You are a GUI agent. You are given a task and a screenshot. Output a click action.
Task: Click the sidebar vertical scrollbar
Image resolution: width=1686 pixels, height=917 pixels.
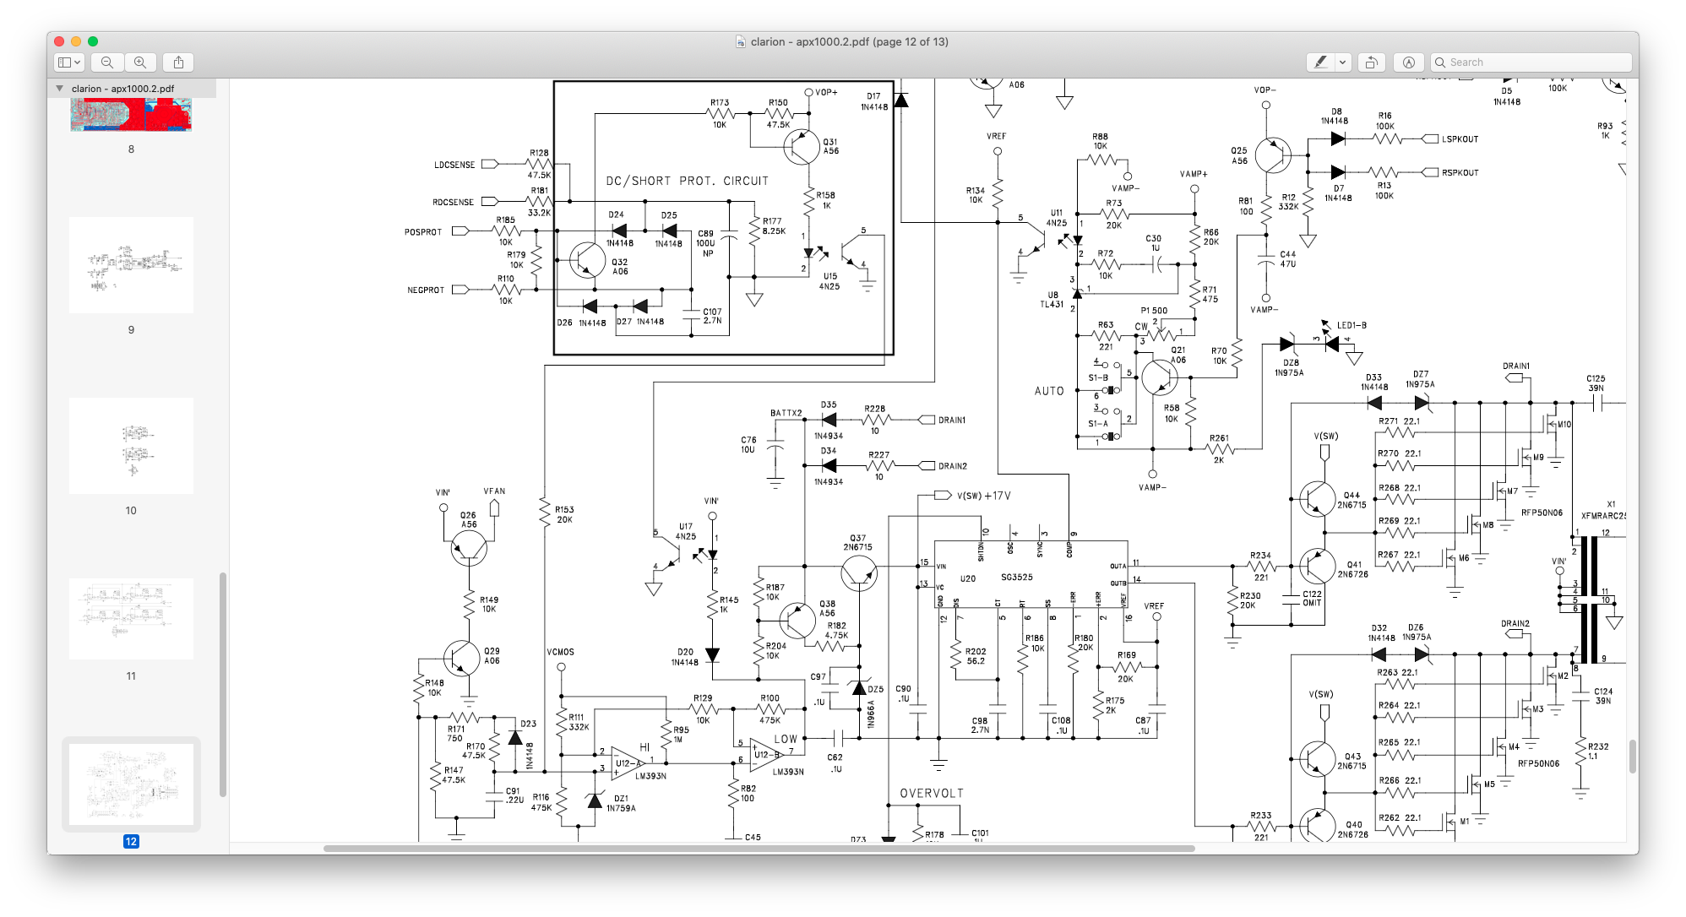click(223, 684)
